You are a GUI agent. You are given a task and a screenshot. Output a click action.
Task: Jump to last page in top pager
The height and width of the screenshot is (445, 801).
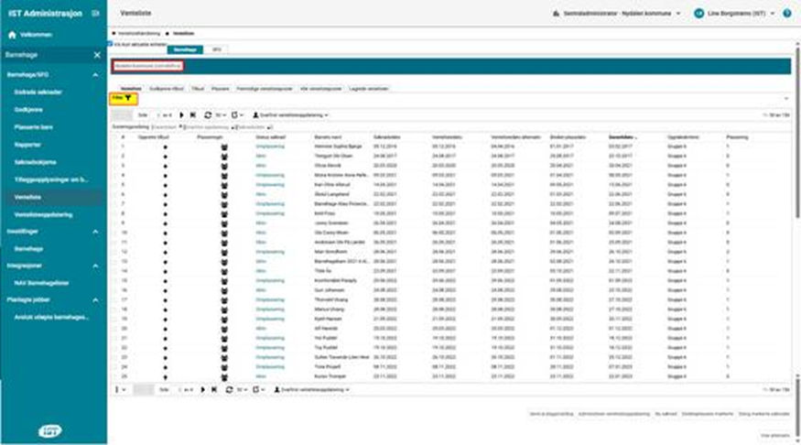tap(192, 115)
